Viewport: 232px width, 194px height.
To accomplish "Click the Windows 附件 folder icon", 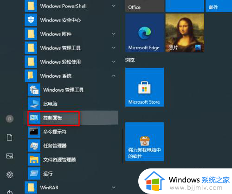I will tap(31, 34).
